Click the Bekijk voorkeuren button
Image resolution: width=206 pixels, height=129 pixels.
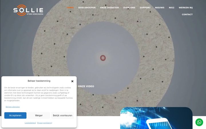pos(63,116)
